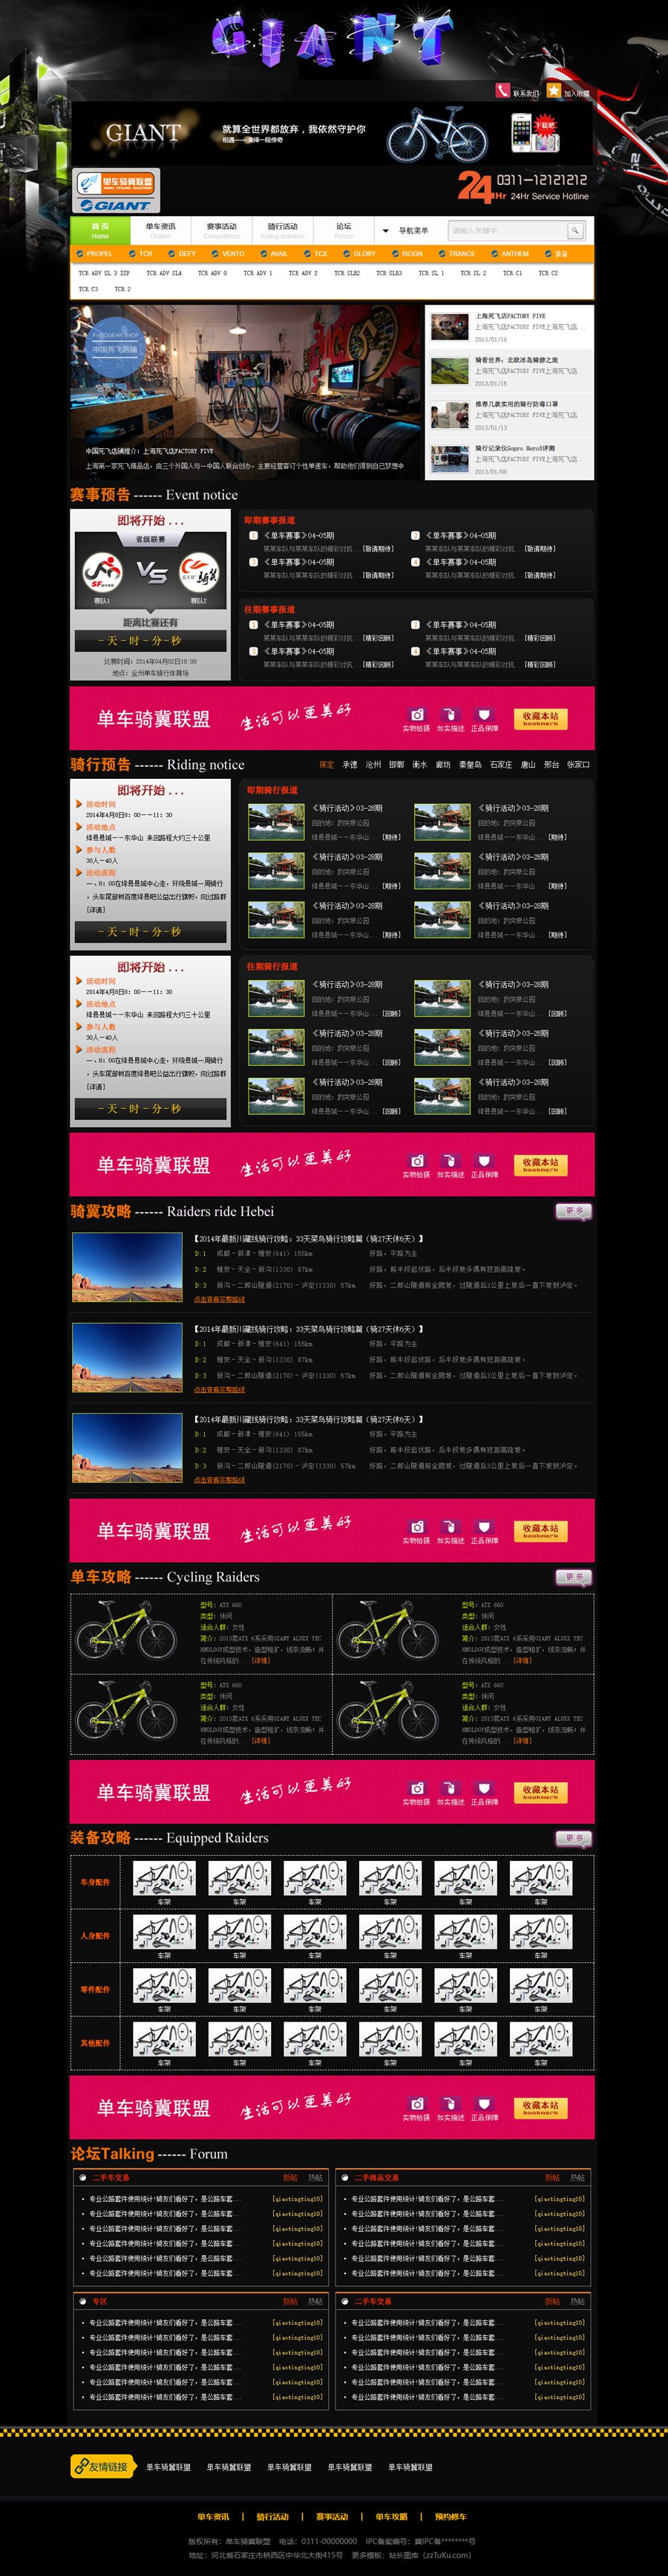Select the 保定 city filter

pyautogui.click(x=327, y=765)
